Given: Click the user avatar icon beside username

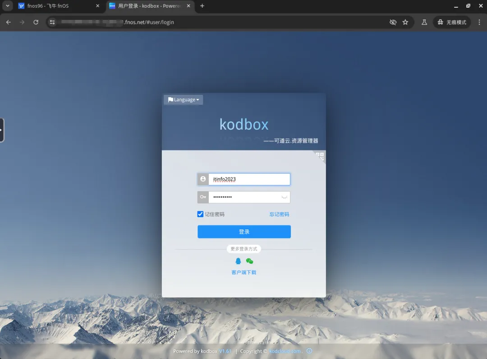Looking at the screenshot, I should (203, 179).
